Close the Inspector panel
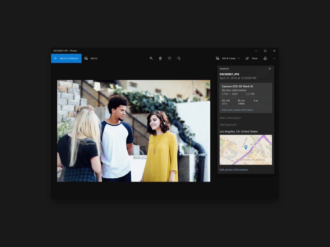The image size is (330, 247). [x=270, y=69]
